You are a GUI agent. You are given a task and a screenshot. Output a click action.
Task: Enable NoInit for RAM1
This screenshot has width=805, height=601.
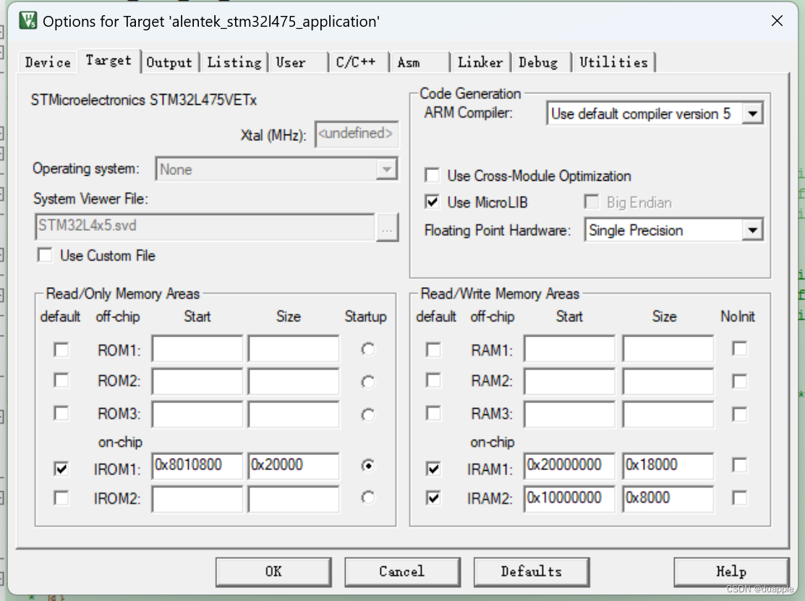point(739,349)
